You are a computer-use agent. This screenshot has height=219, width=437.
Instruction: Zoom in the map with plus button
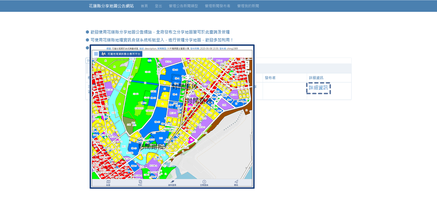[x=247, y=63]
